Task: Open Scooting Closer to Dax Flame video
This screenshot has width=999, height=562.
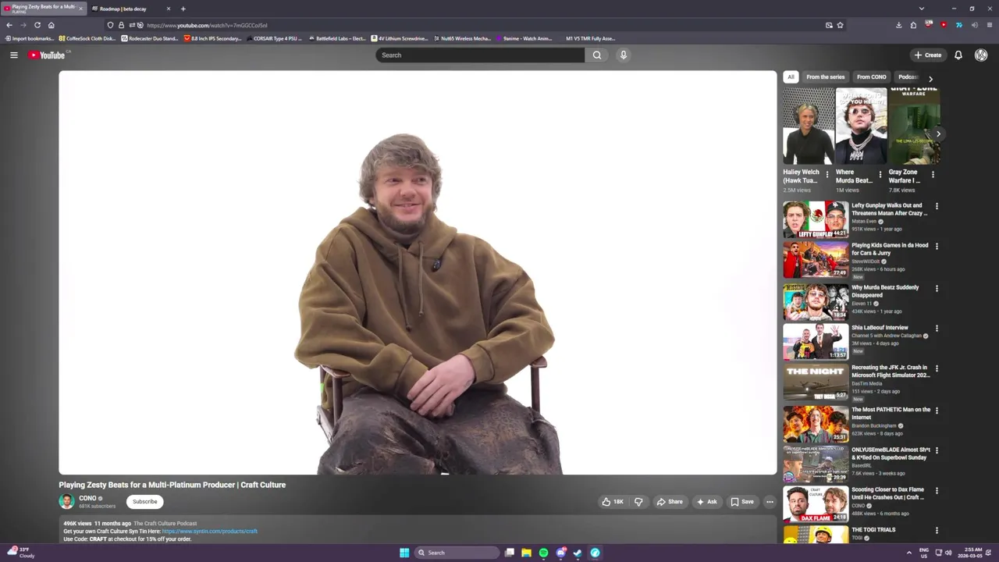Action: tap(816, 504)
